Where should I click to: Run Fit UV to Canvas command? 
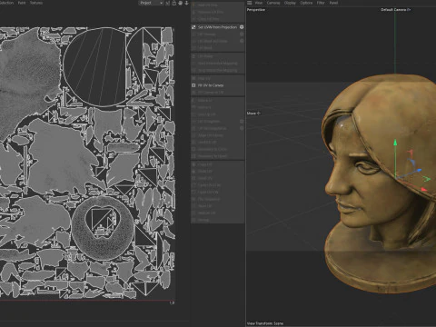coord(211,85)
